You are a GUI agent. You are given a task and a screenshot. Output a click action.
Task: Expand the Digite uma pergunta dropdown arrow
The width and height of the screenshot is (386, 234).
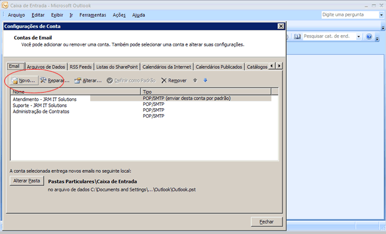[x=381, y=15]
